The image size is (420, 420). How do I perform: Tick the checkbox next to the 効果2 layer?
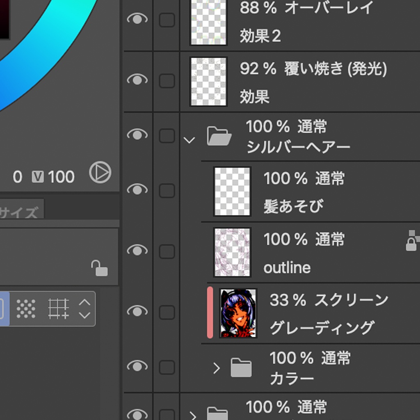(x=167, y=20)
